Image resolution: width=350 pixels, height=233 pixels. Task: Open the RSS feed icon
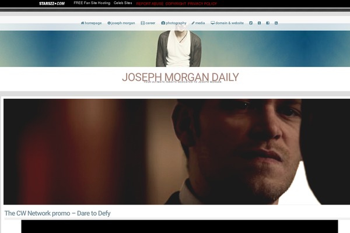click(276, 23)
